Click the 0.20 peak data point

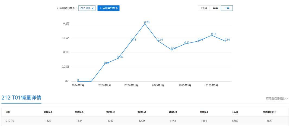pos(145,24)
